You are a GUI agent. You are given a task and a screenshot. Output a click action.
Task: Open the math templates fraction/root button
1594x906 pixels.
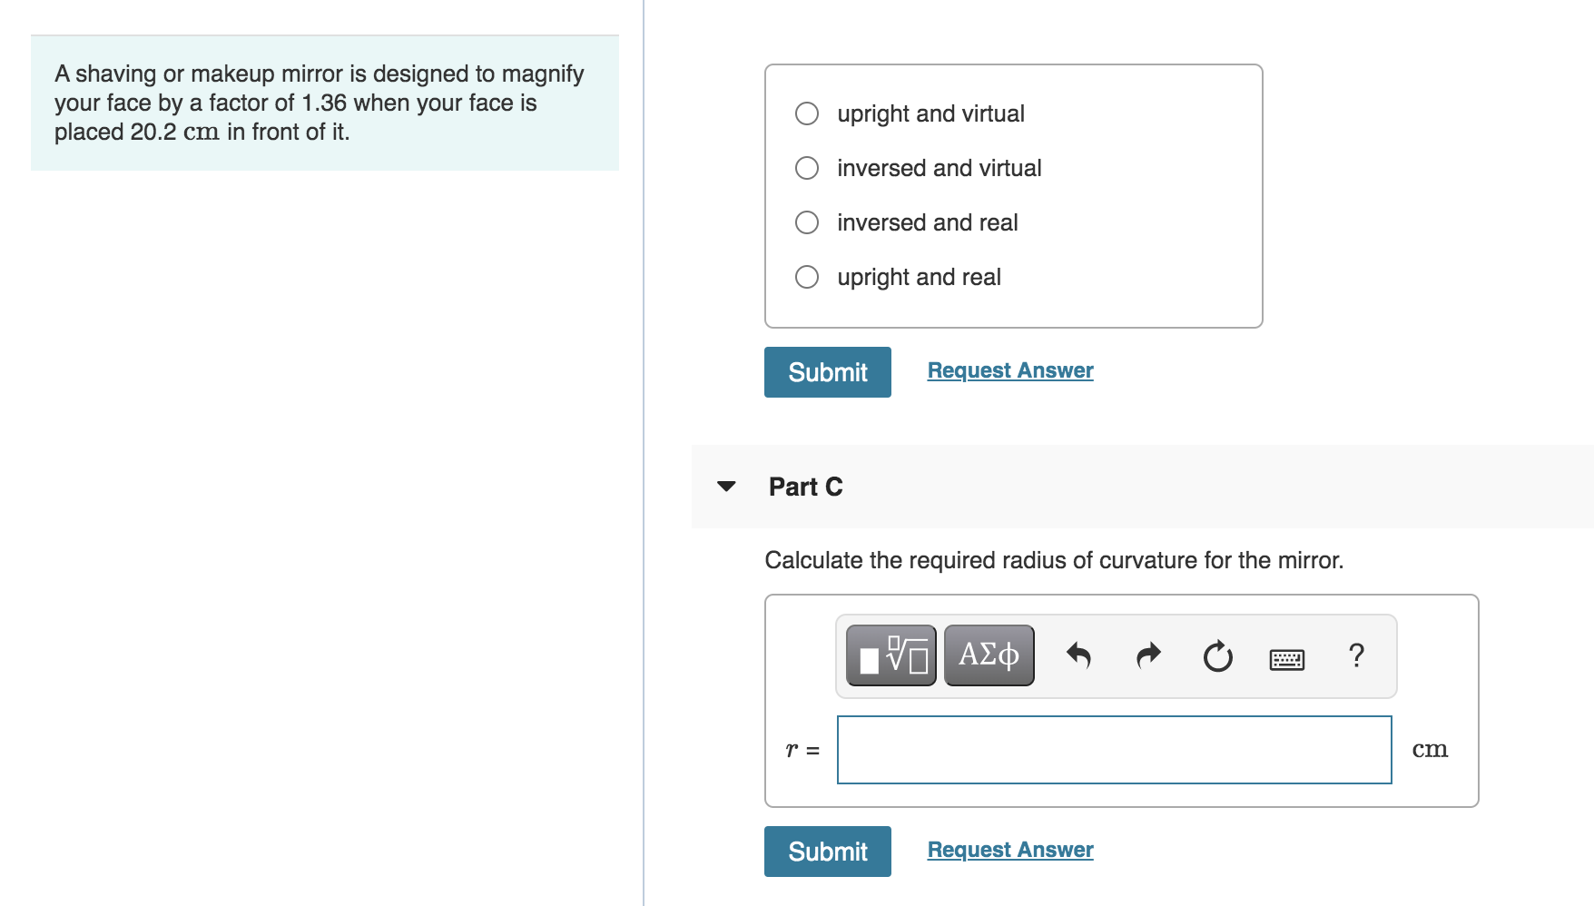click(x=890, y=655)
